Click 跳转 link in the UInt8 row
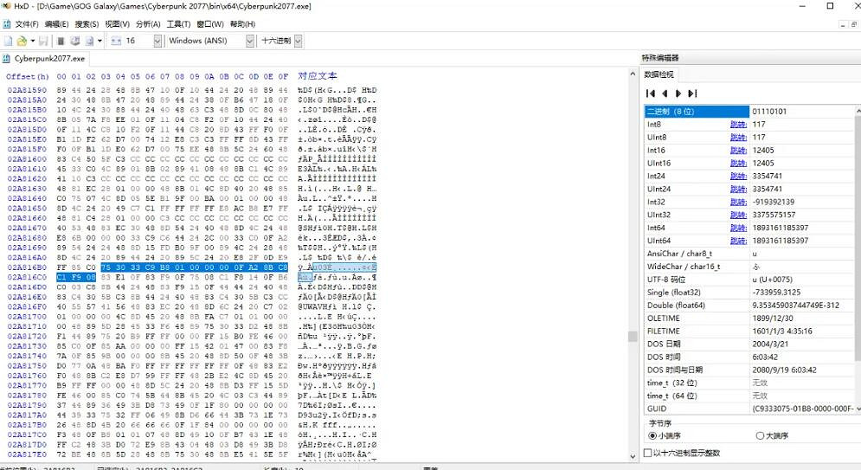Screen dimensions: 861x470 click(738, 138)
